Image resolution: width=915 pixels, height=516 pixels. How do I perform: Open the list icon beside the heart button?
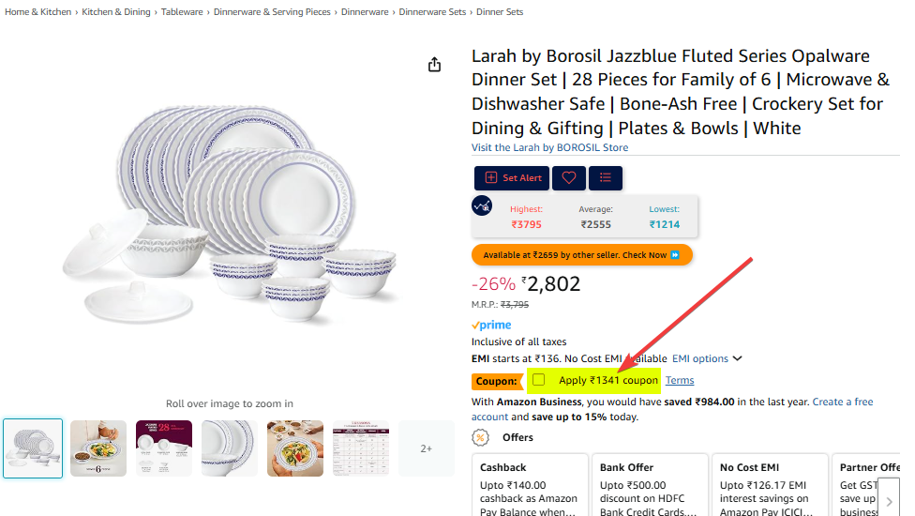[606, 178]
